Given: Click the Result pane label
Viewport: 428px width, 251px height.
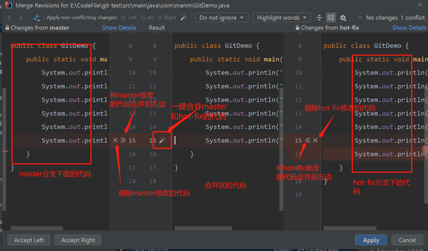Looking at the screenshot, I should pos(157,28).
